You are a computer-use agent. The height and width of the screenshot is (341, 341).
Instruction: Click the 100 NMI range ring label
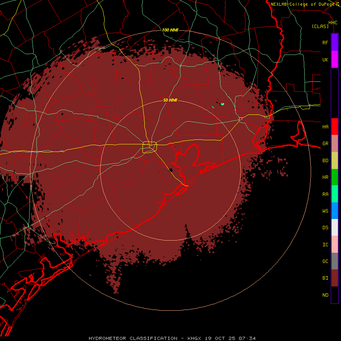point(170,30)
